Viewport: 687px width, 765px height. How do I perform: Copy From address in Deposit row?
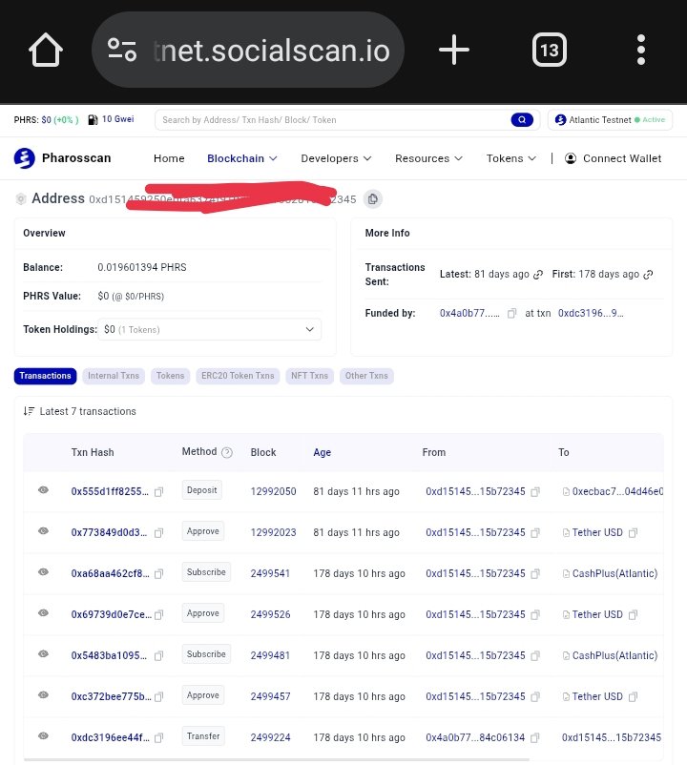tap(535, 492)
